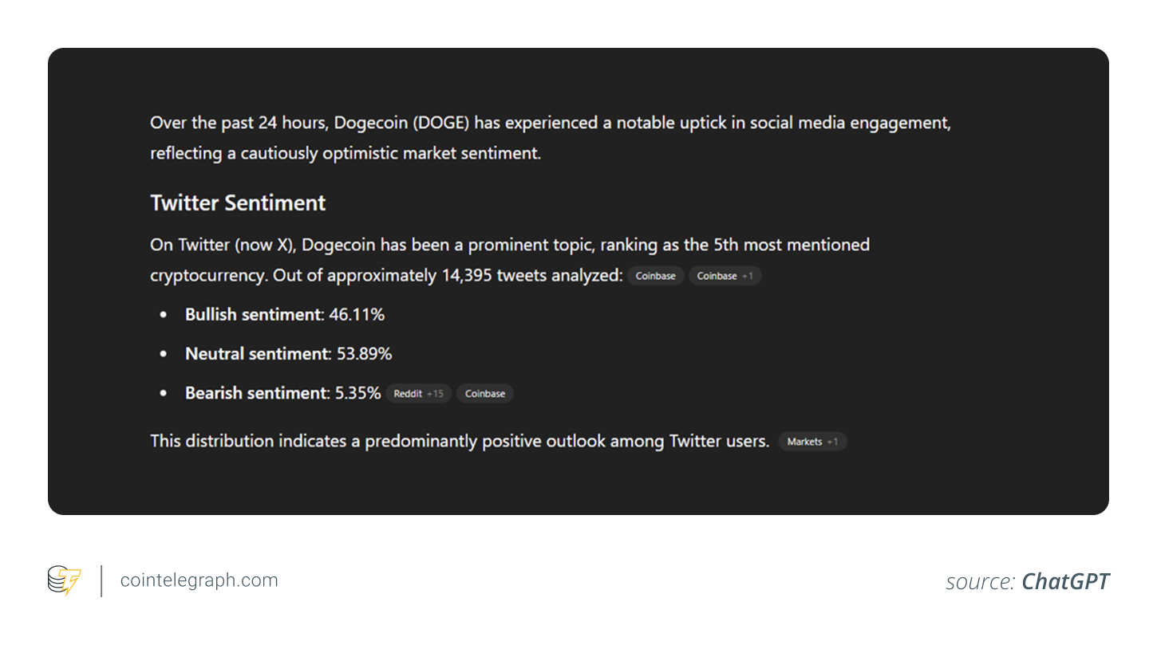Screen dimensions: 1157x645
Task: Select the "Twitter Sentiment" heading
Action: pos(238,203)
